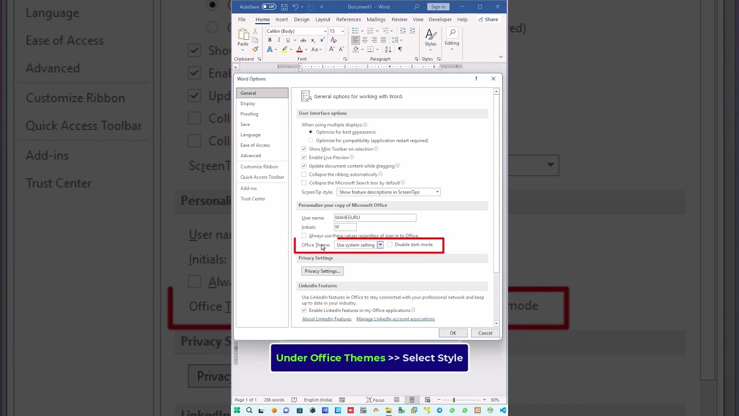Screen dimensions: 739x416
Task: Click the Center alignment icon
Action: (365, 40)
